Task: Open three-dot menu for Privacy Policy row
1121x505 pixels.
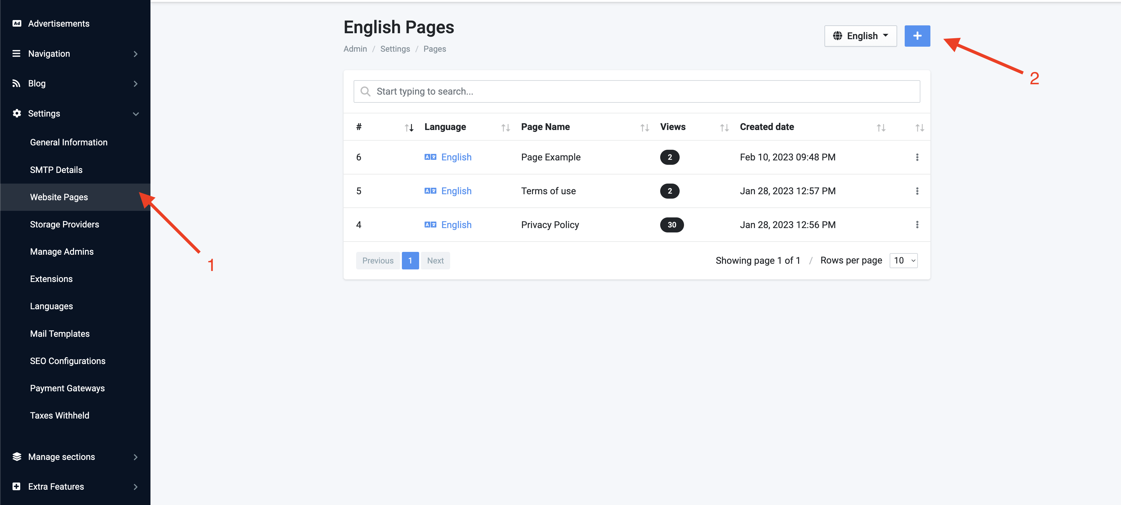Action: click(x=917, y=225)
